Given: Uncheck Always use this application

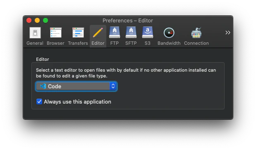Looking at the screenshot, I should [x=39, y=102].
